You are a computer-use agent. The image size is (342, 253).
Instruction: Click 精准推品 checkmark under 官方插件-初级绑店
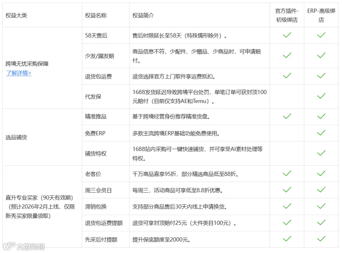pyautogui.click(x=287, y=116)
